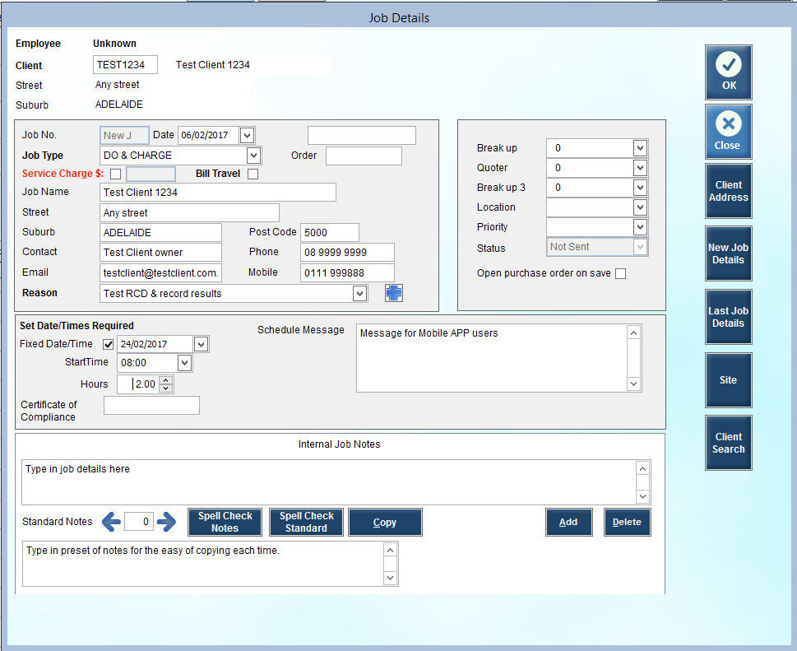Open the Reason dropdown list
The height and width of the screenshot is (651, 797).
coord(359,294)
